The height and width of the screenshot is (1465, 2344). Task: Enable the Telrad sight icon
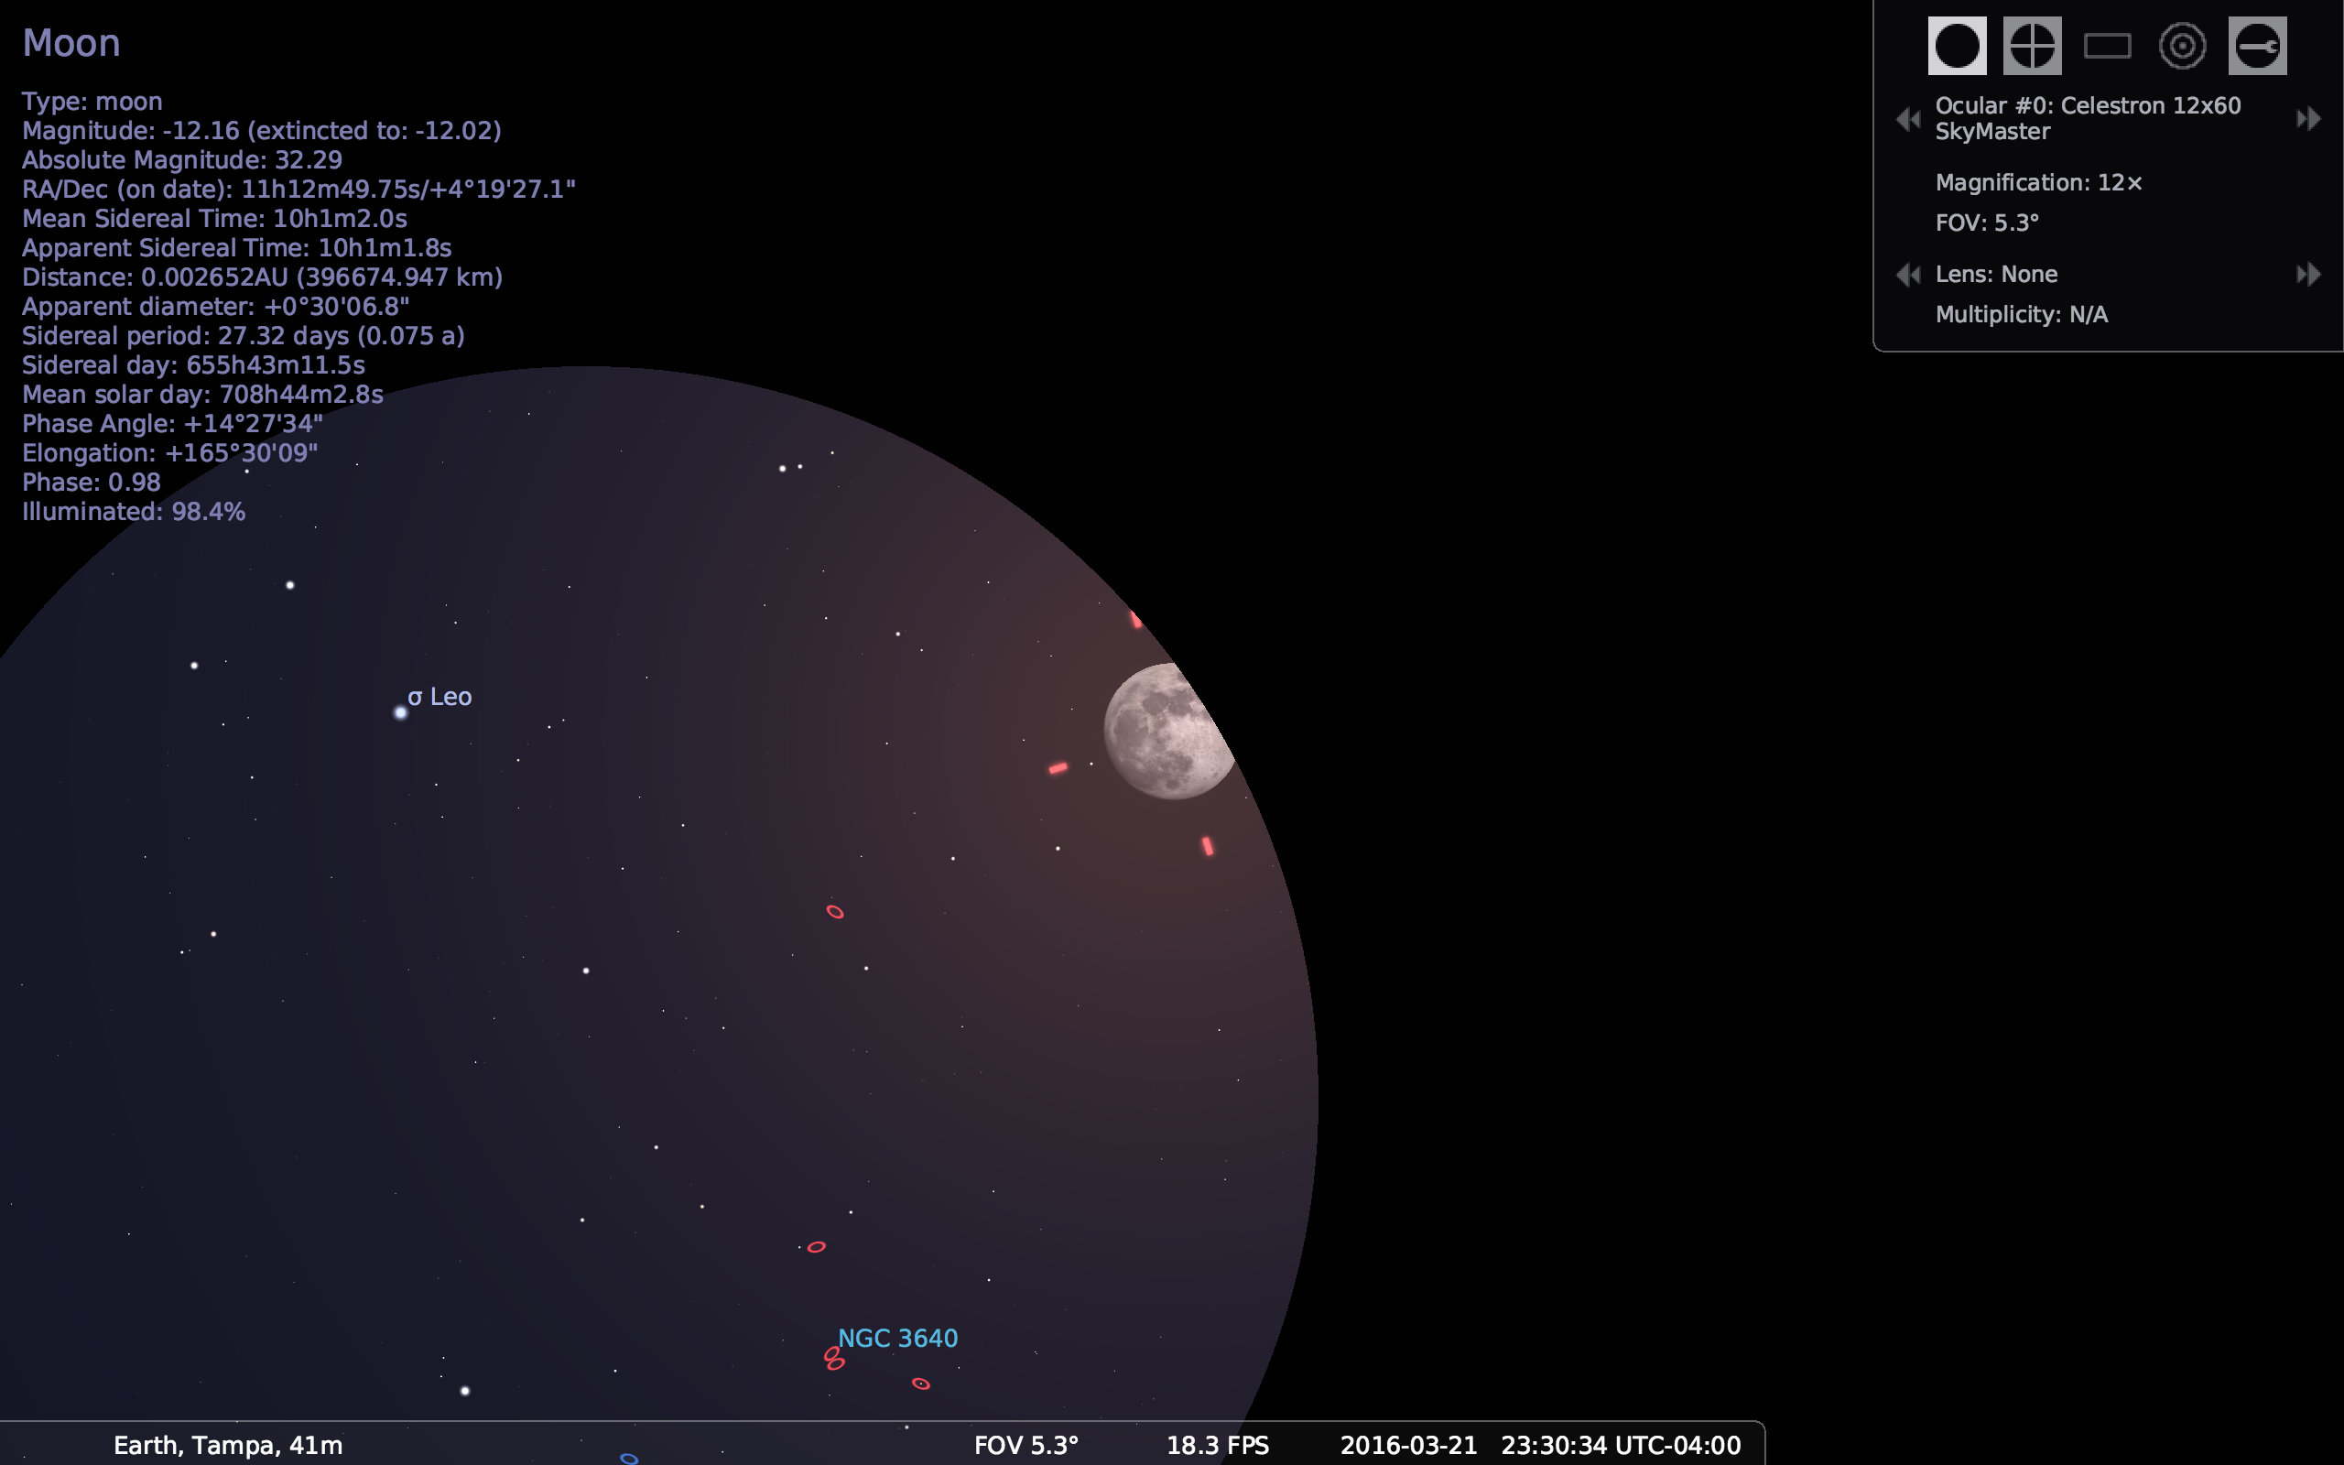[2182, 46]
